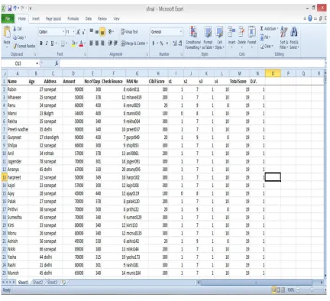
Task: Open the Calibri font name dropdown
Action: point(63,32)
